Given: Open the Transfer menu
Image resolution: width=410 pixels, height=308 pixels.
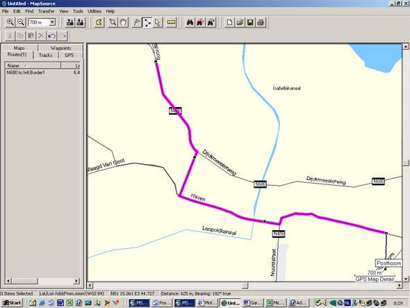Looking at the screenshot, I should coord(47,11).
